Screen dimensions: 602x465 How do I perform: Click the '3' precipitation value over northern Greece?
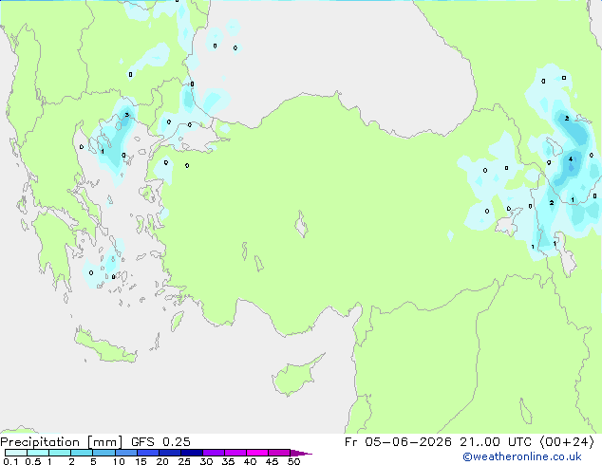[x=126, y=115]
